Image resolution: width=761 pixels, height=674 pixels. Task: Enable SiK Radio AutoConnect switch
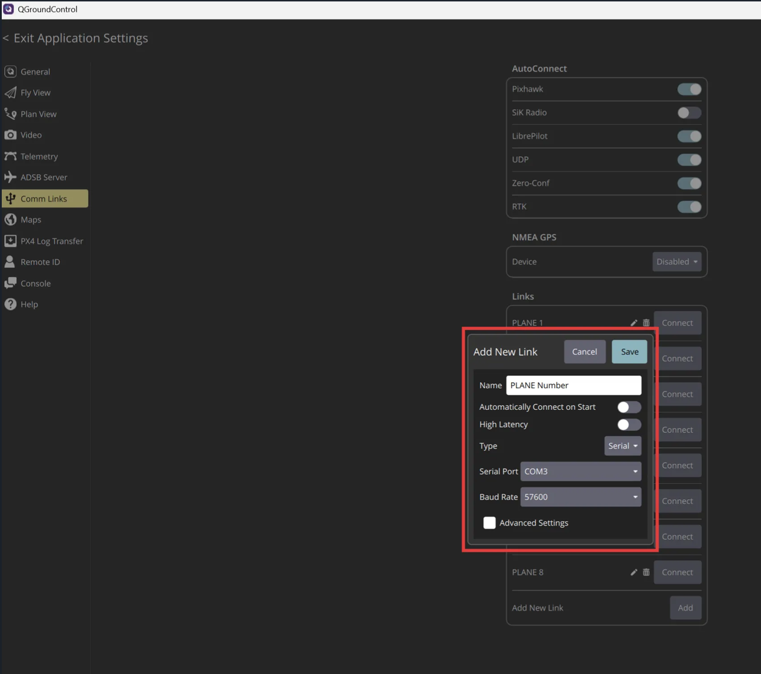(x=689, y=113)
